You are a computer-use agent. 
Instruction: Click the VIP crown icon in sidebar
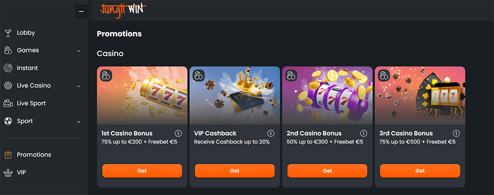point(8,172)
